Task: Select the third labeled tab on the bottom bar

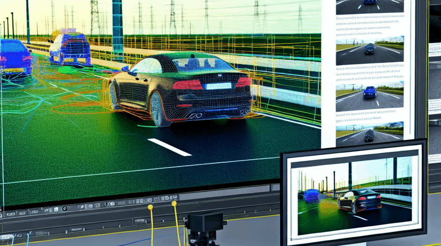Action: (x=34, y=212)
